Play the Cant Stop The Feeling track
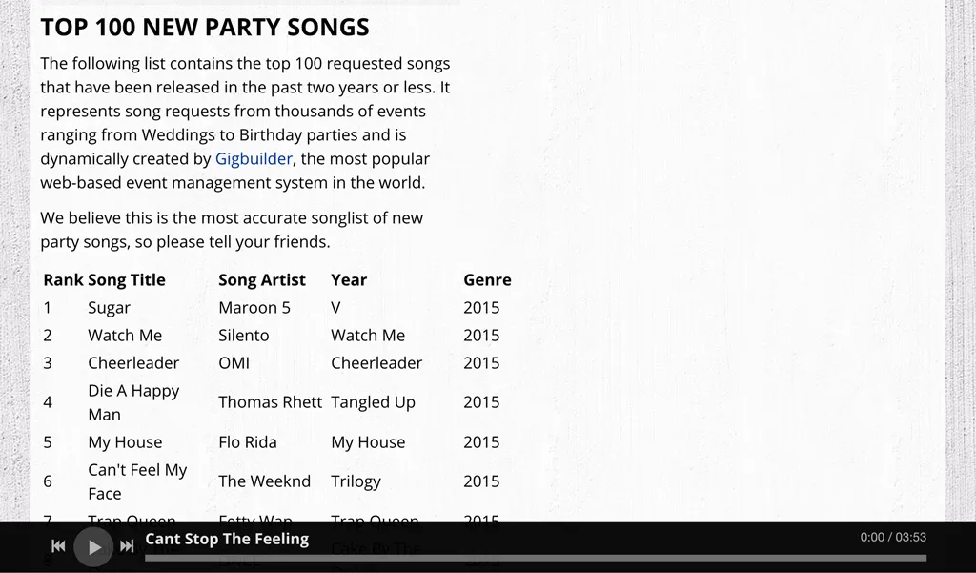This screenshot has height=573, width=976. tap(93, 547)
